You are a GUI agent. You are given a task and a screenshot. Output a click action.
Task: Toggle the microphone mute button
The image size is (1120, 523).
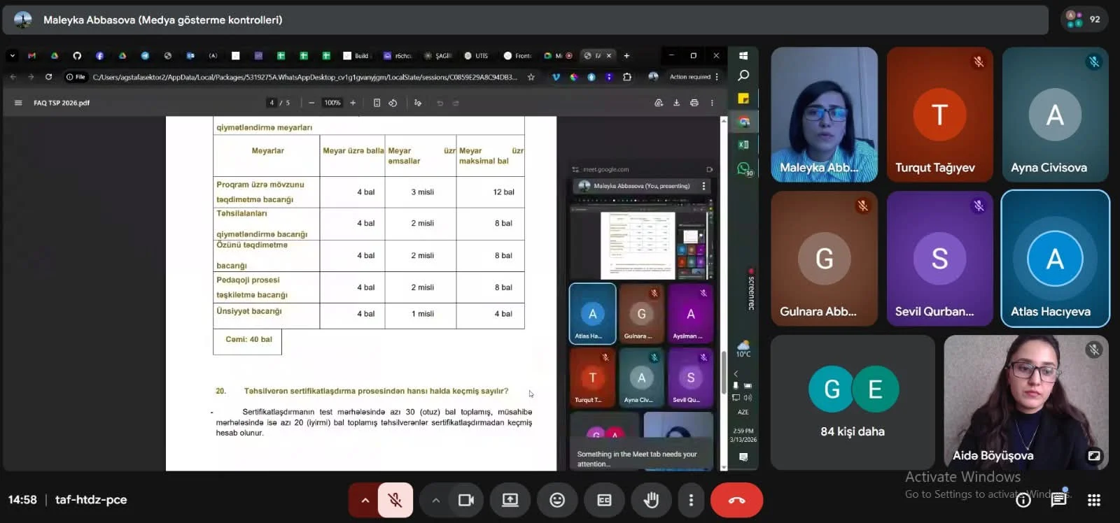click(x=395, y=500)
